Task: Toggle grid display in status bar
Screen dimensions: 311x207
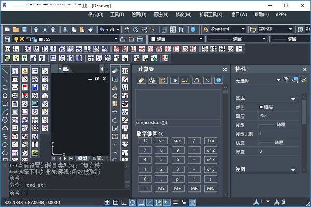Action: click(x=116, y=202)
